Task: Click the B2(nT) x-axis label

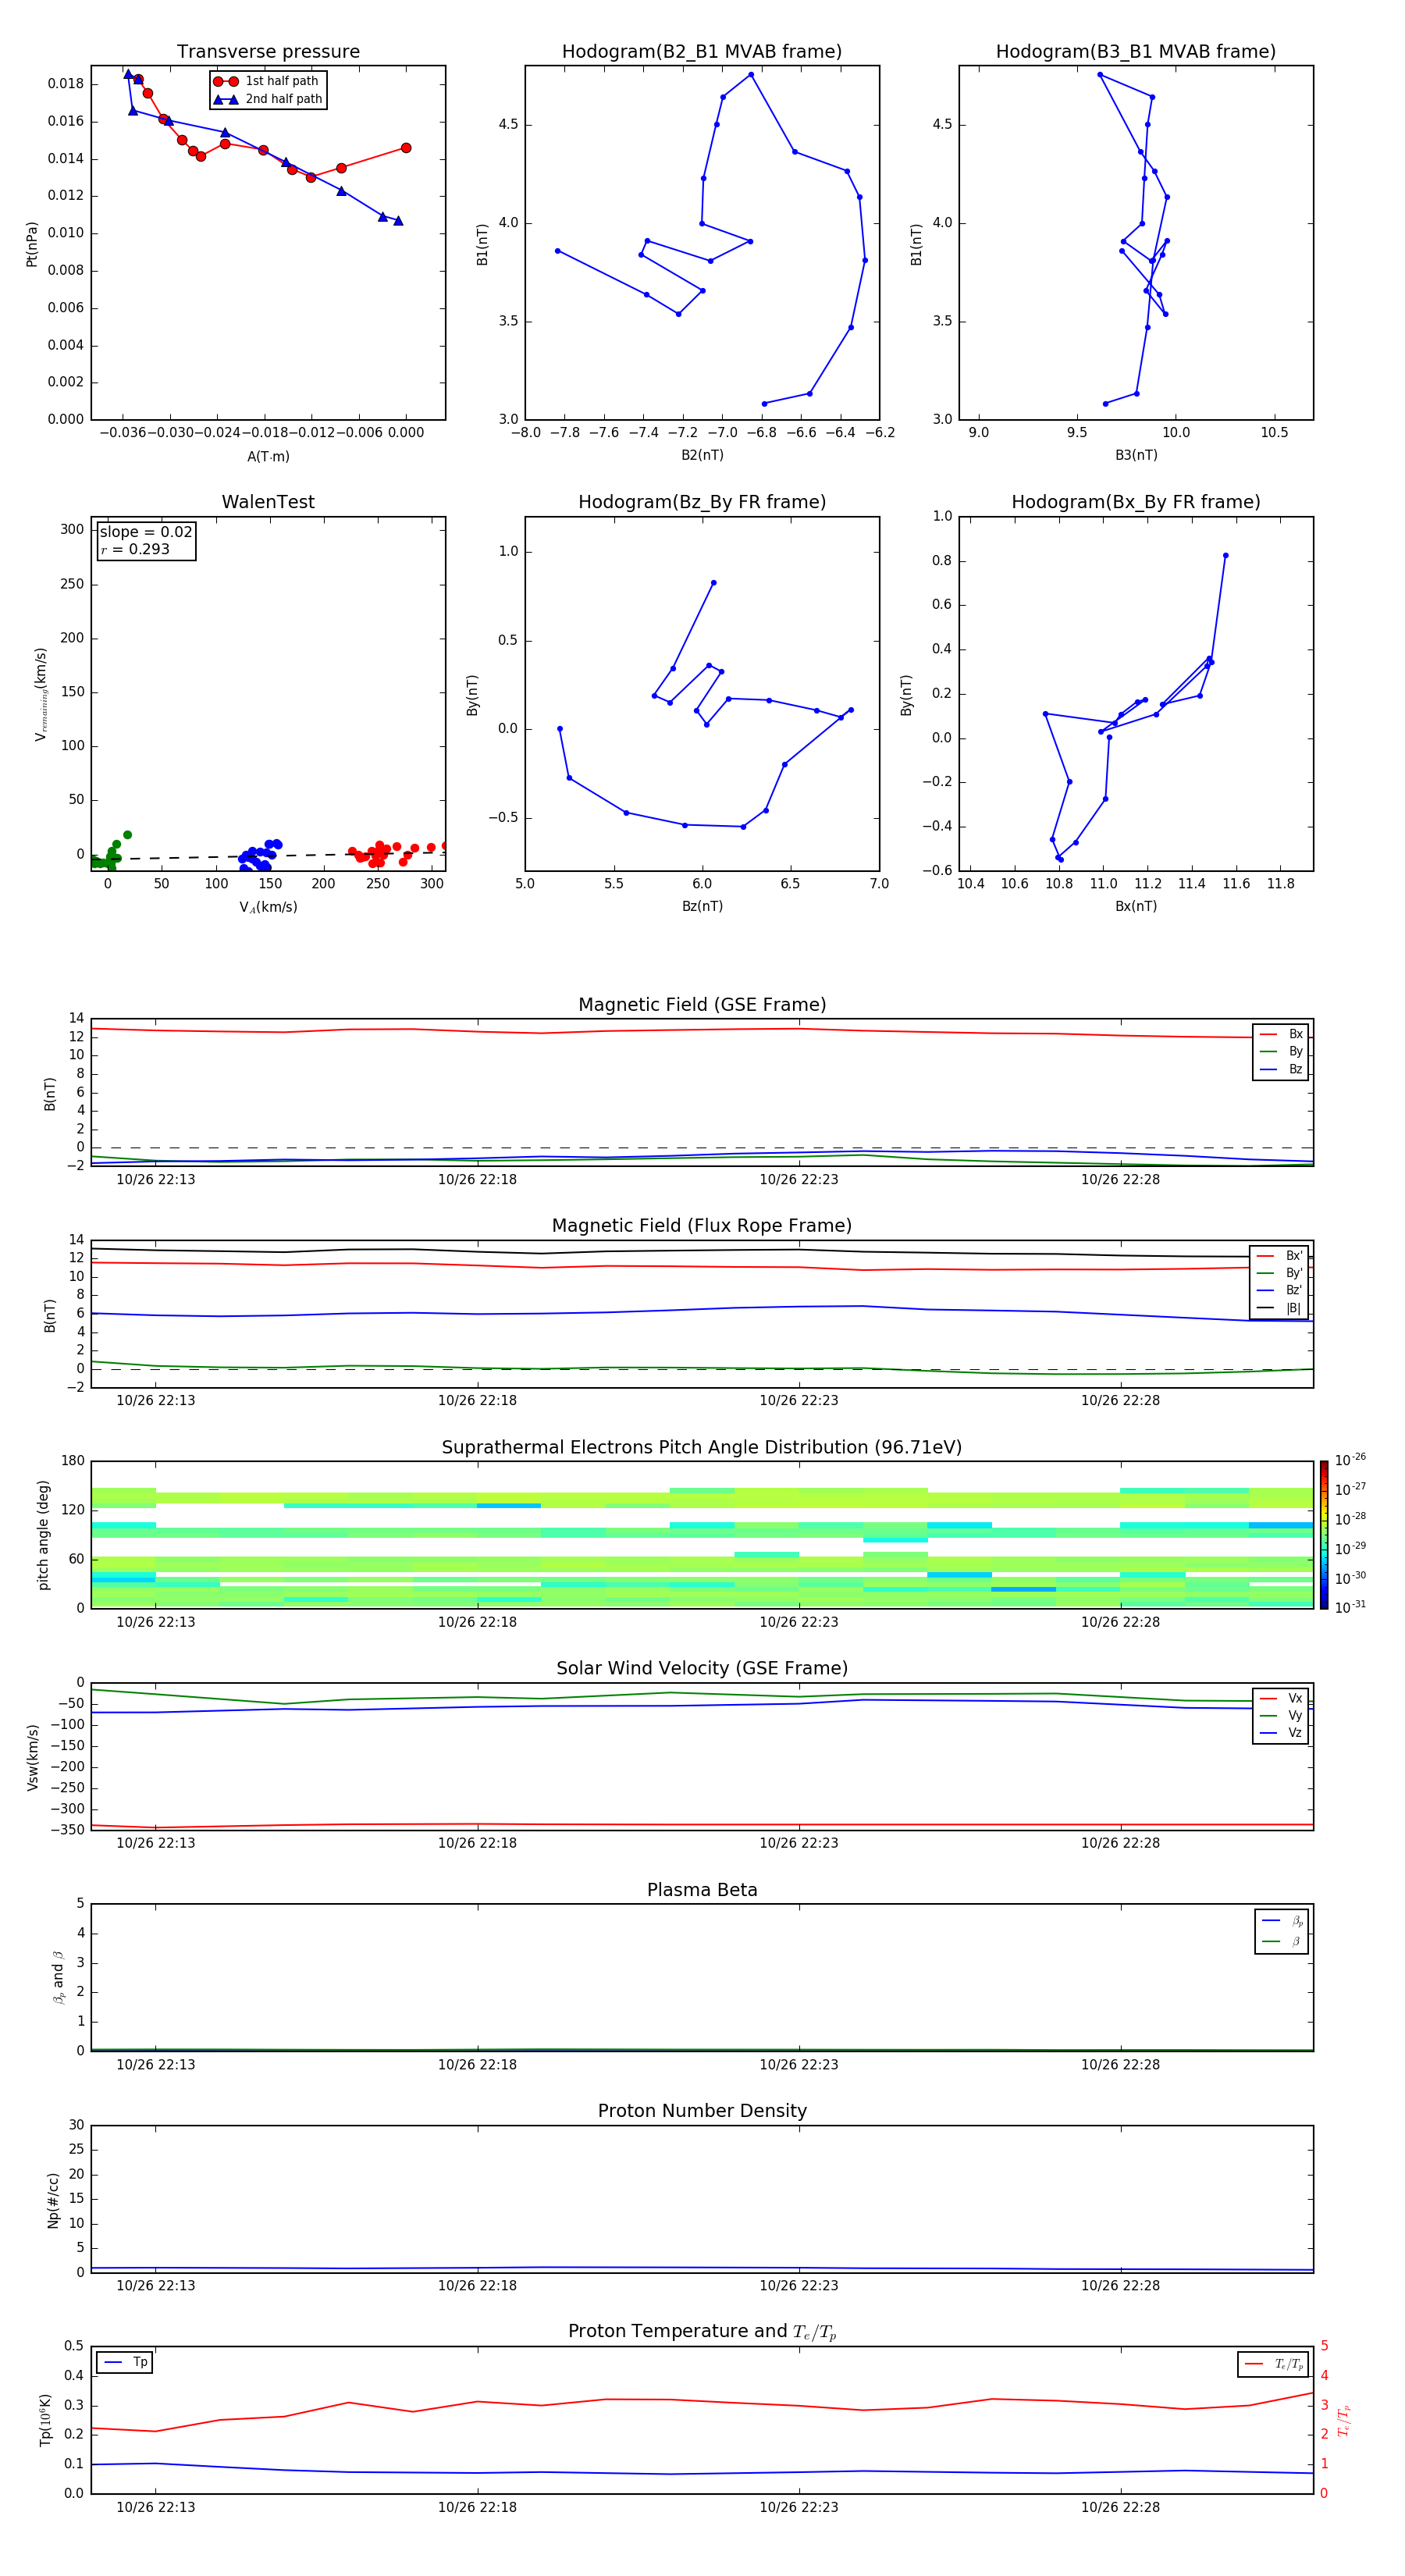Action: [x=702, y=455]
